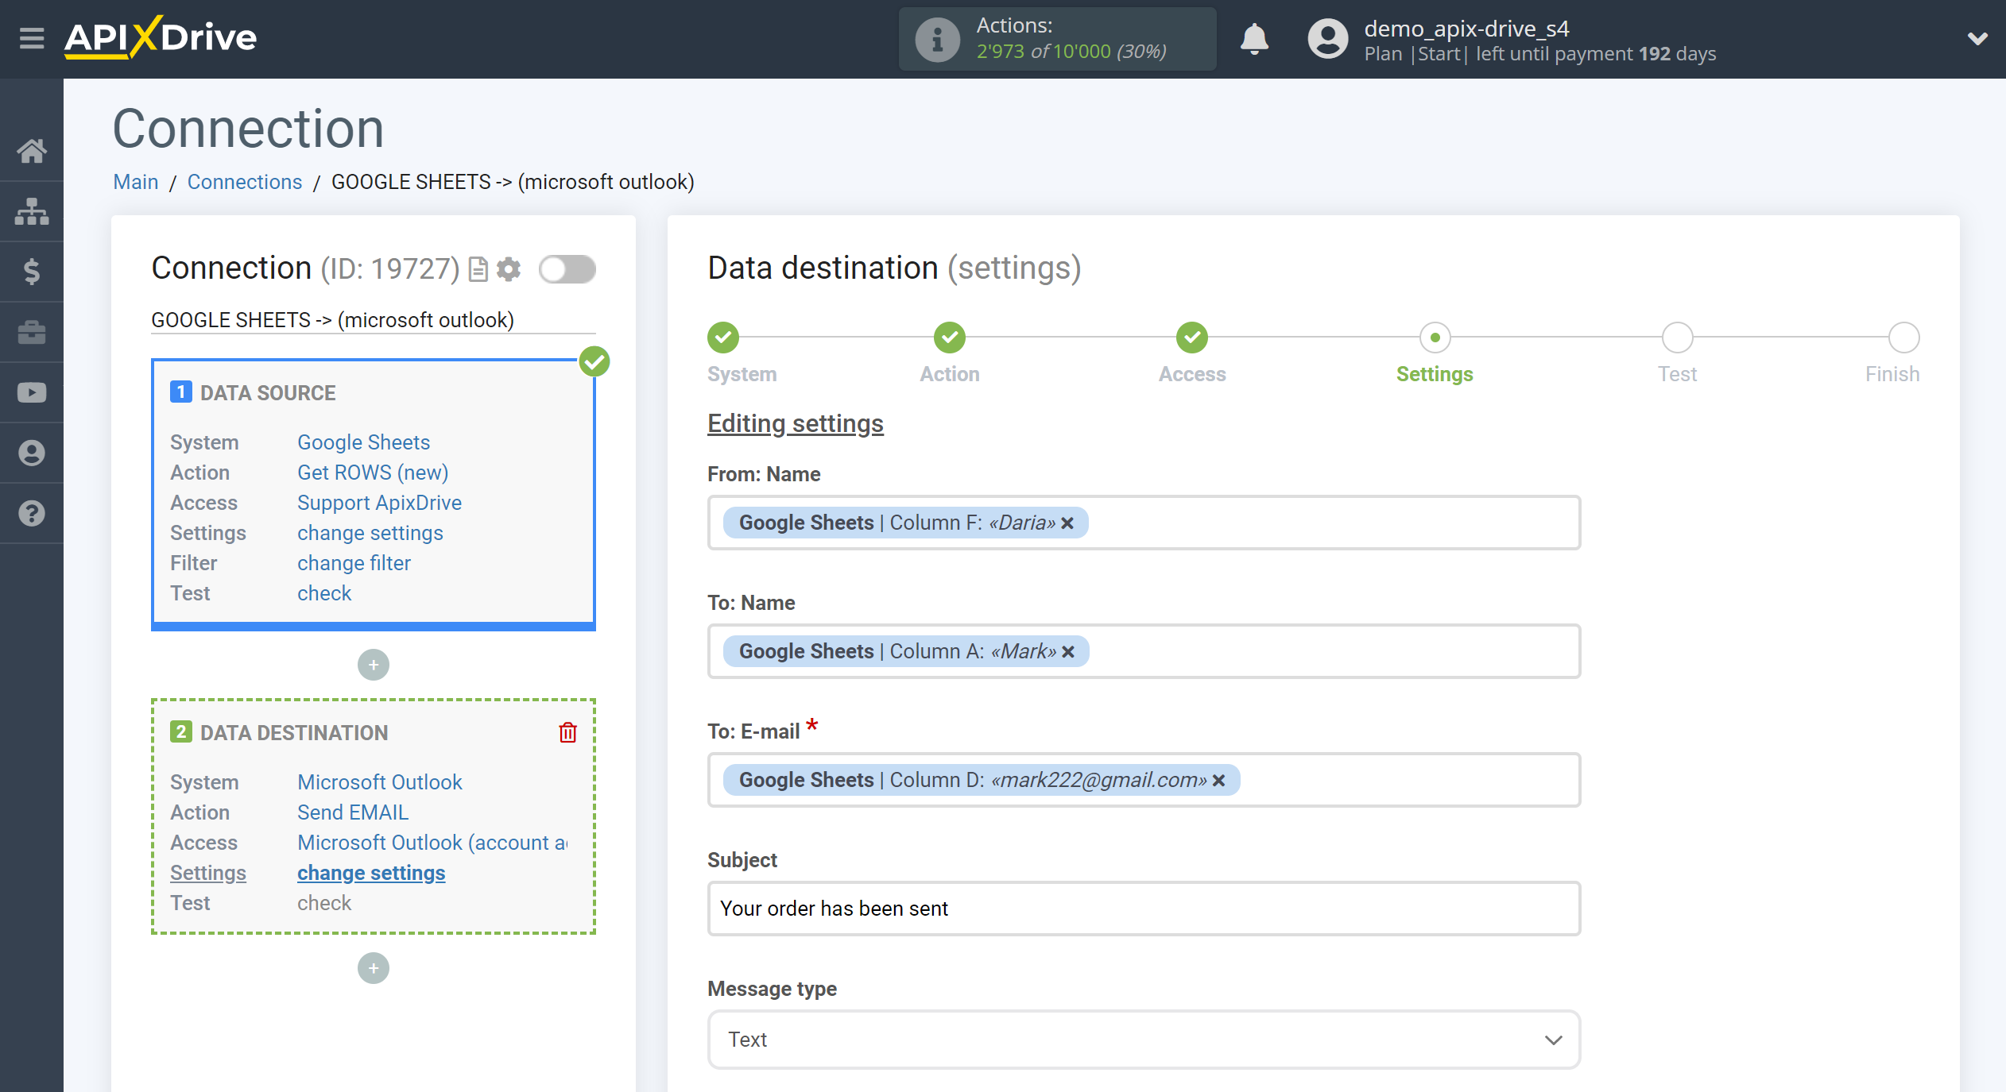Click Microsoft Outlook account access link
Viewport: 2006px width, 1092px height.
[x=432, y=843]
